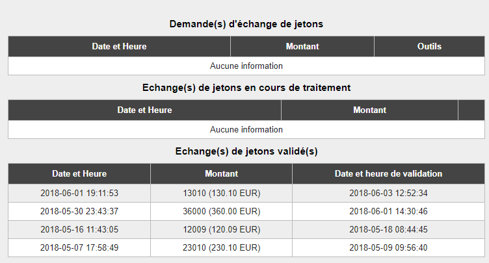Image resolution: width=489 pixels, height=263 pixels.
Task: Select Date et Heure header in processing table
Action: (x=145, y=110)
